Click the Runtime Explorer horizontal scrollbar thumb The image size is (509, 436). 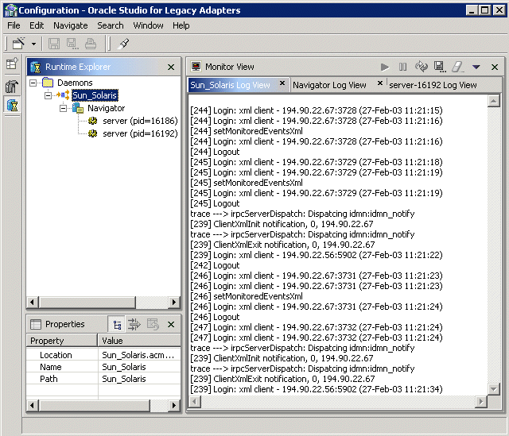pos(87,303)
